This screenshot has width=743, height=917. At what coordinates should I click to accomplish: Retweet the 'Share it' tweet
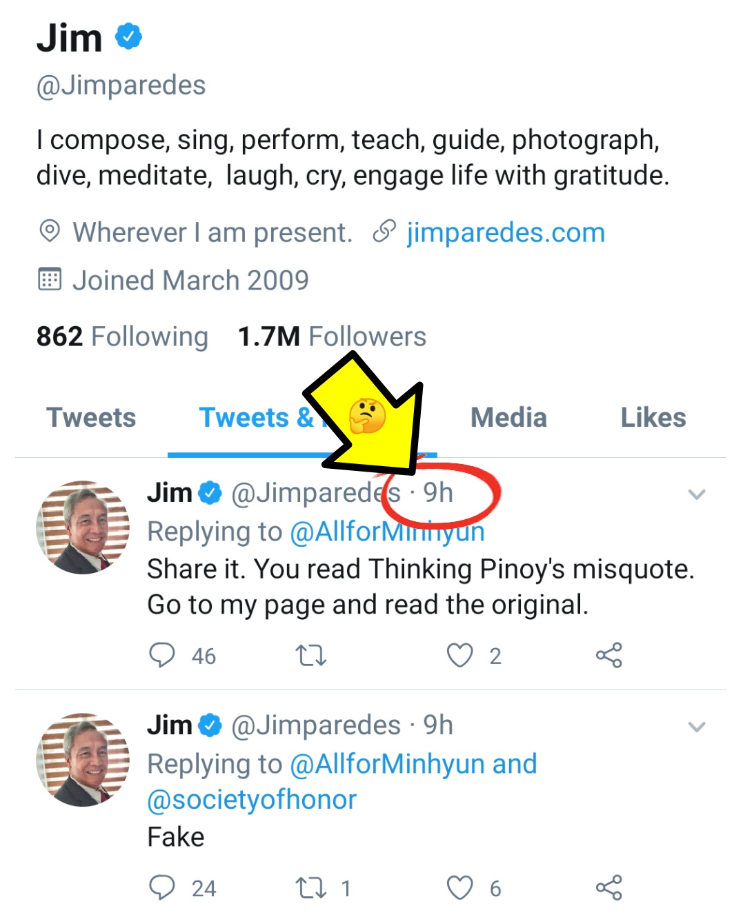(x=310, y=655)
